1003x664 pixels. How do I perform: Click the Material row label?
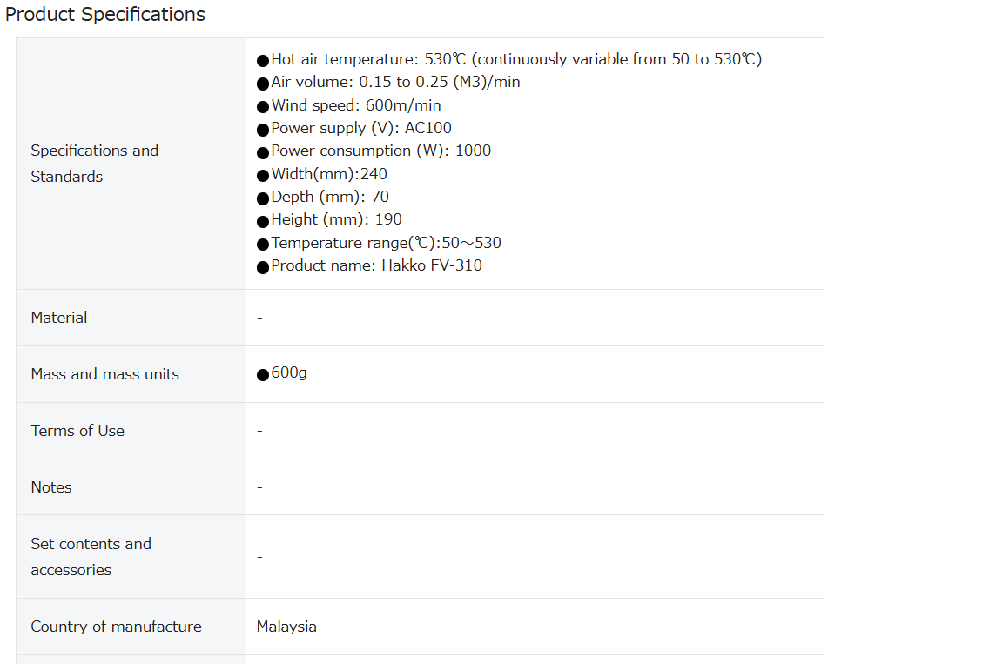tap(59, 318)
